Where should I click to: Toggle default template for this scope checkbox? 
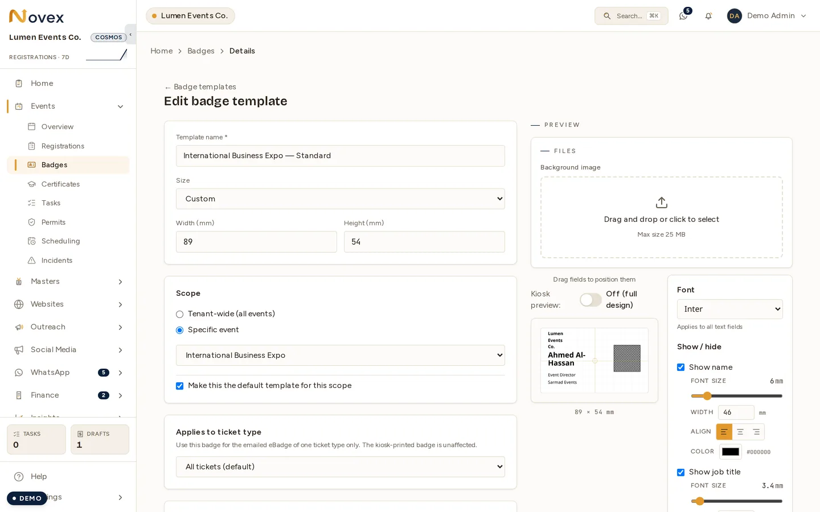(x=179, y=386)
